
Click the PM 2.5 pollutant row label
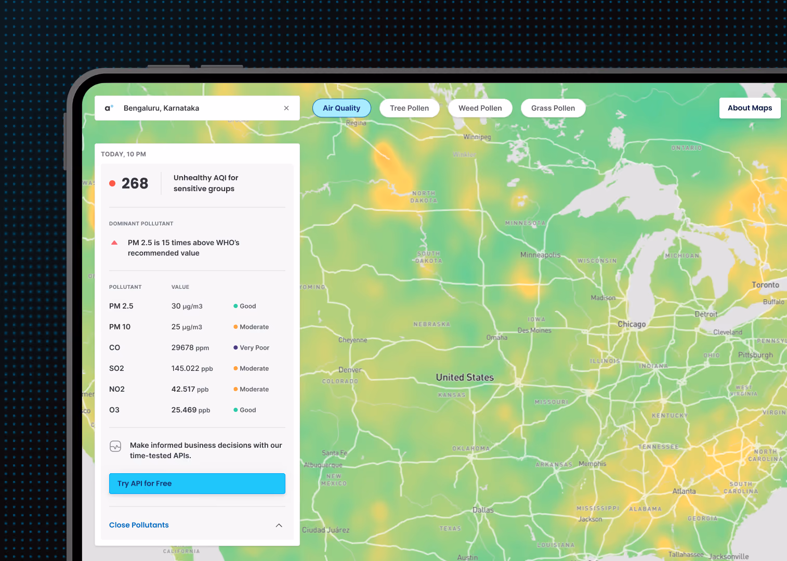click(121, 306)
